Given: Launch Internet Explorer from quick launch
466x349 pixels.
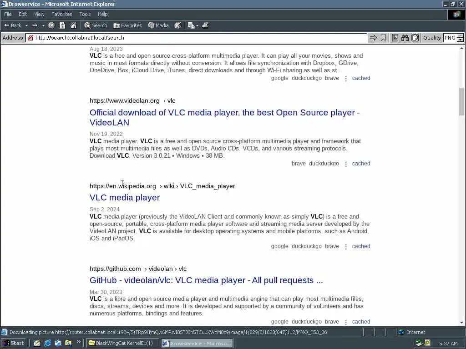Looking at the screenshot, I should pyautogui.click(x=47, y=344).
